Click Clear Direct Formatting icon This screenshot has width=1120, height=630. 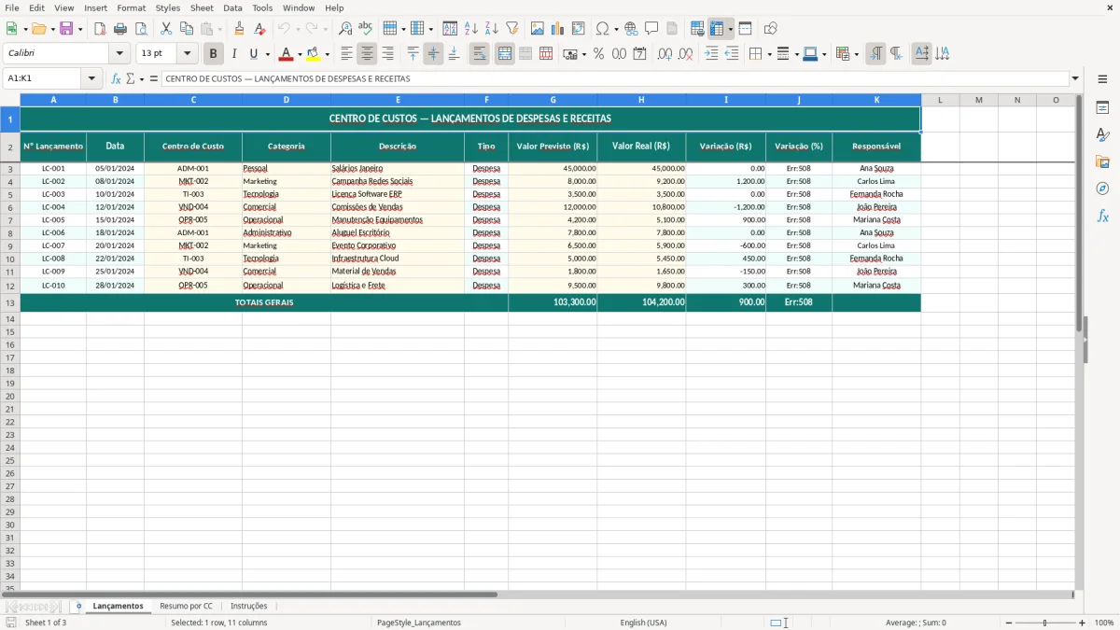(x=259, y=29)
